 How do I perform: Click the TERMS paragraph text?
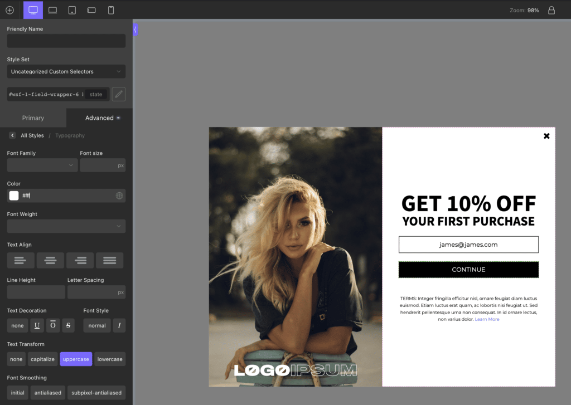click(468, 309)
